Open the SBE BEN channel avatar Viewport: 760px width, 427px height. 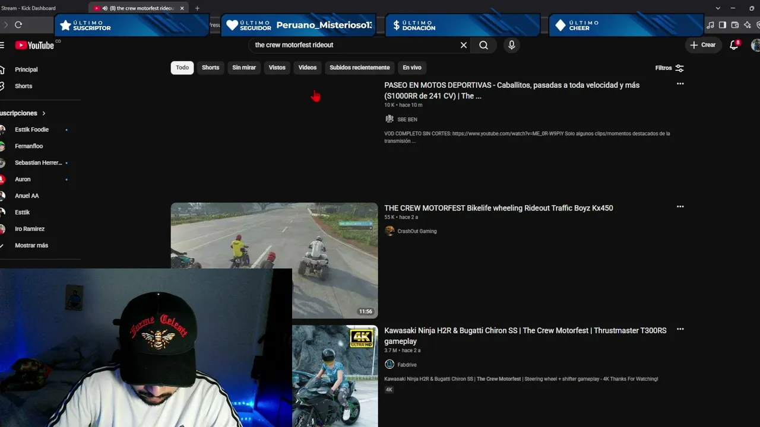click(x=389, y=119)
